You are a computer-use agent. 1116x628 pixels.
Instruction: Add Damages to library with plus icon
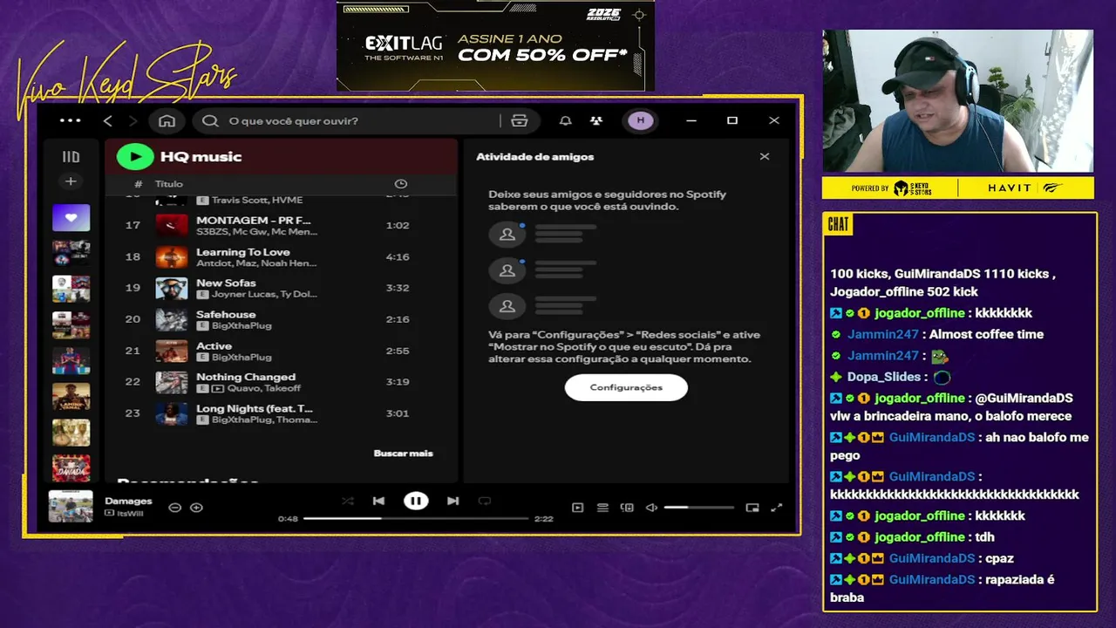pyautogui.click(x=196, y=508)
